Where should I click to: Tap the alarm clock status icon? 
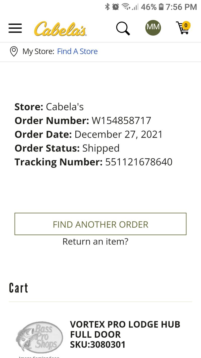[x=116, y=7]
